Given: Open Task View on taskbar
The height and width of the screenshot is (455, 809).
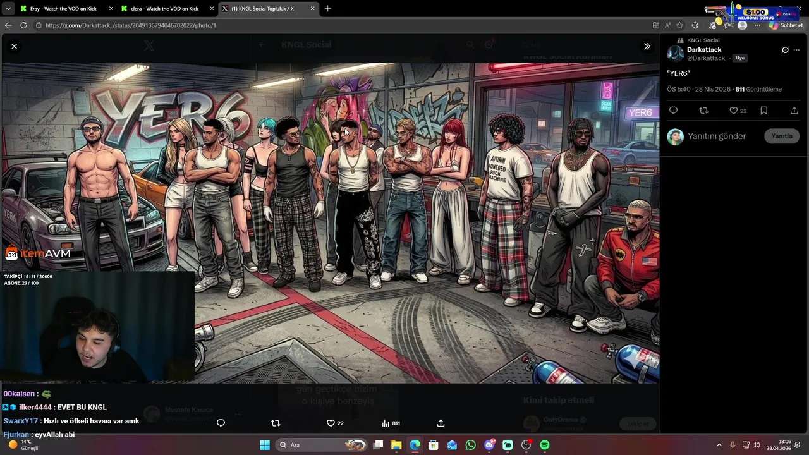Looking at the screenshot, I should (378, 445).
